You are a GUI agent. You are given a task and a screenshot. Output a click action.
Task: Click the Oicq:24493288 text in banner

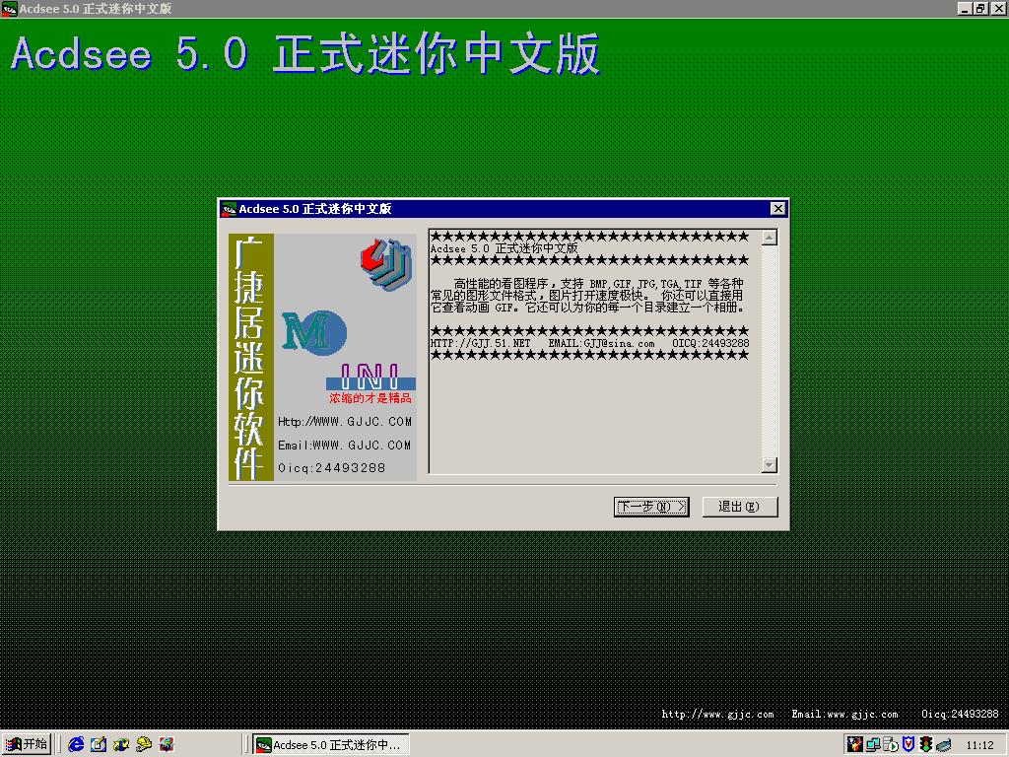coord(331,468)
